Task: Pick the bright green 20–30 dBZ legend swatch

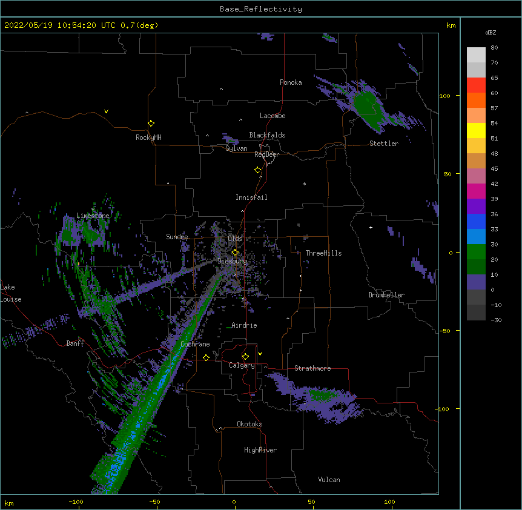Action: (x=476, y=252)
